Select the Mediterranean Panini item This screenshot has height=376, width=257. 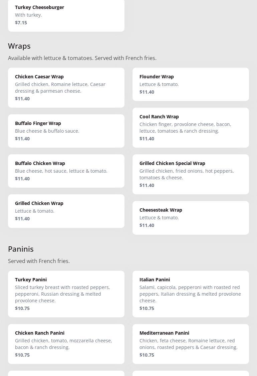[191, 344]
